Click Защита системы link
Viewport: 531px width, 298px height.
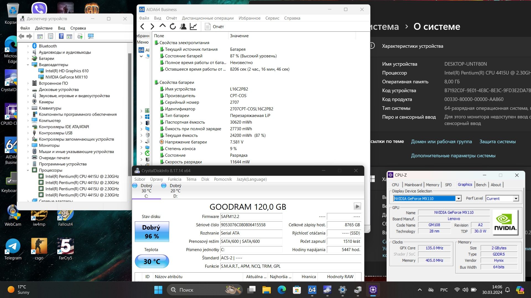coord(498,142)
